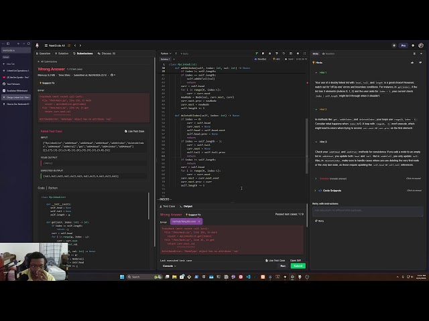429x321 pixels.
Task: Go back to All Submissions
Action: tap(48, 62)
